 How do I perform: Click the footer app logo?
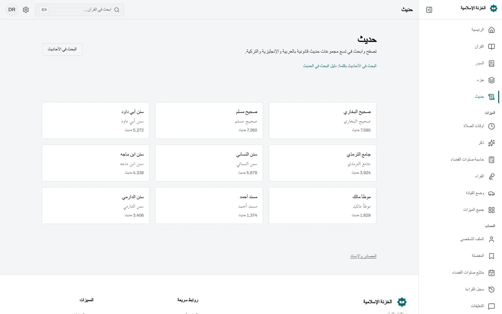[x=402, y=302]
